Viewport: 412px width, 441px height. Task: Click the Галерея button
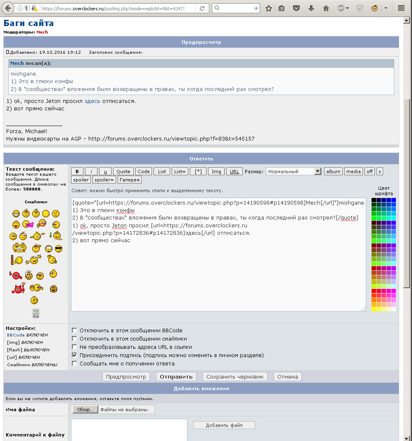pos(130,180)
